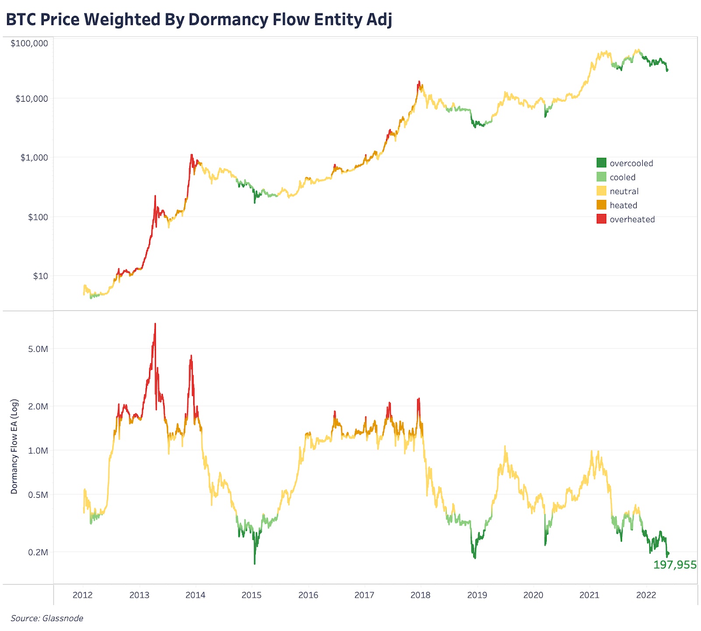Click the 0.2M dormancy flow axis label
This screenshot has height=631, width=701.
[38, 552]
